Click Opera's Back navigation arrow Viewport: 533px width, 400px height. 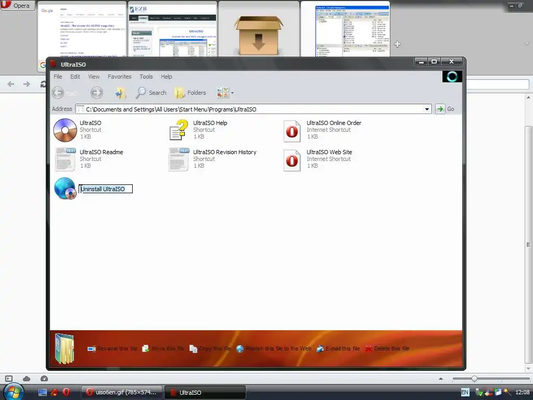11,84
